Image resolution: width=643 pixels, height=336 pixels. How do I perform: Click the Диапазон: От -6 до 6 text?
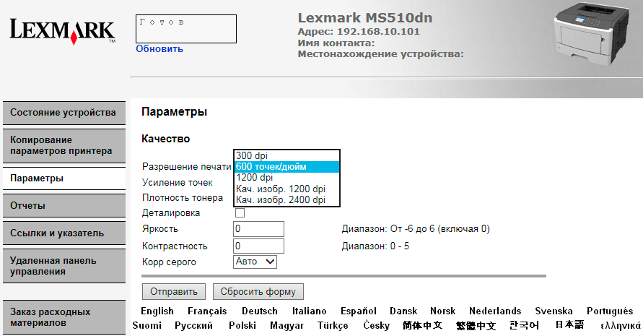[x=416, y=229]
